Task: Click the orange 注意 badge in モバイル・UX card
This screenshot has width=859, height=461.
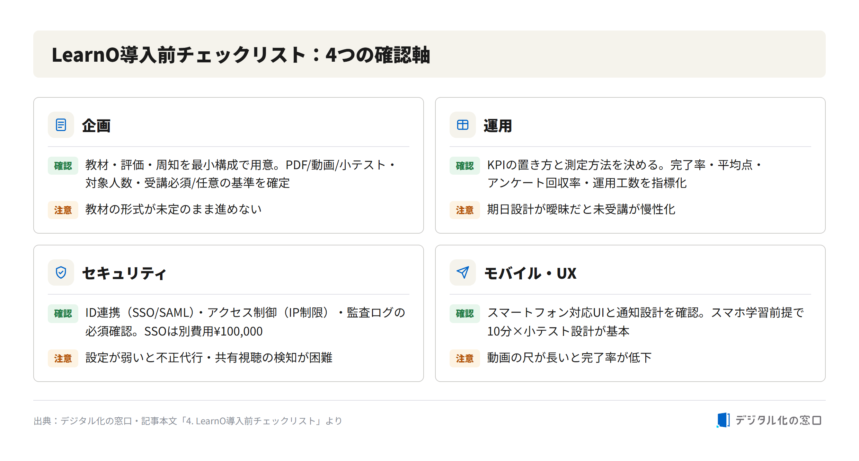Action: [465, 358]
